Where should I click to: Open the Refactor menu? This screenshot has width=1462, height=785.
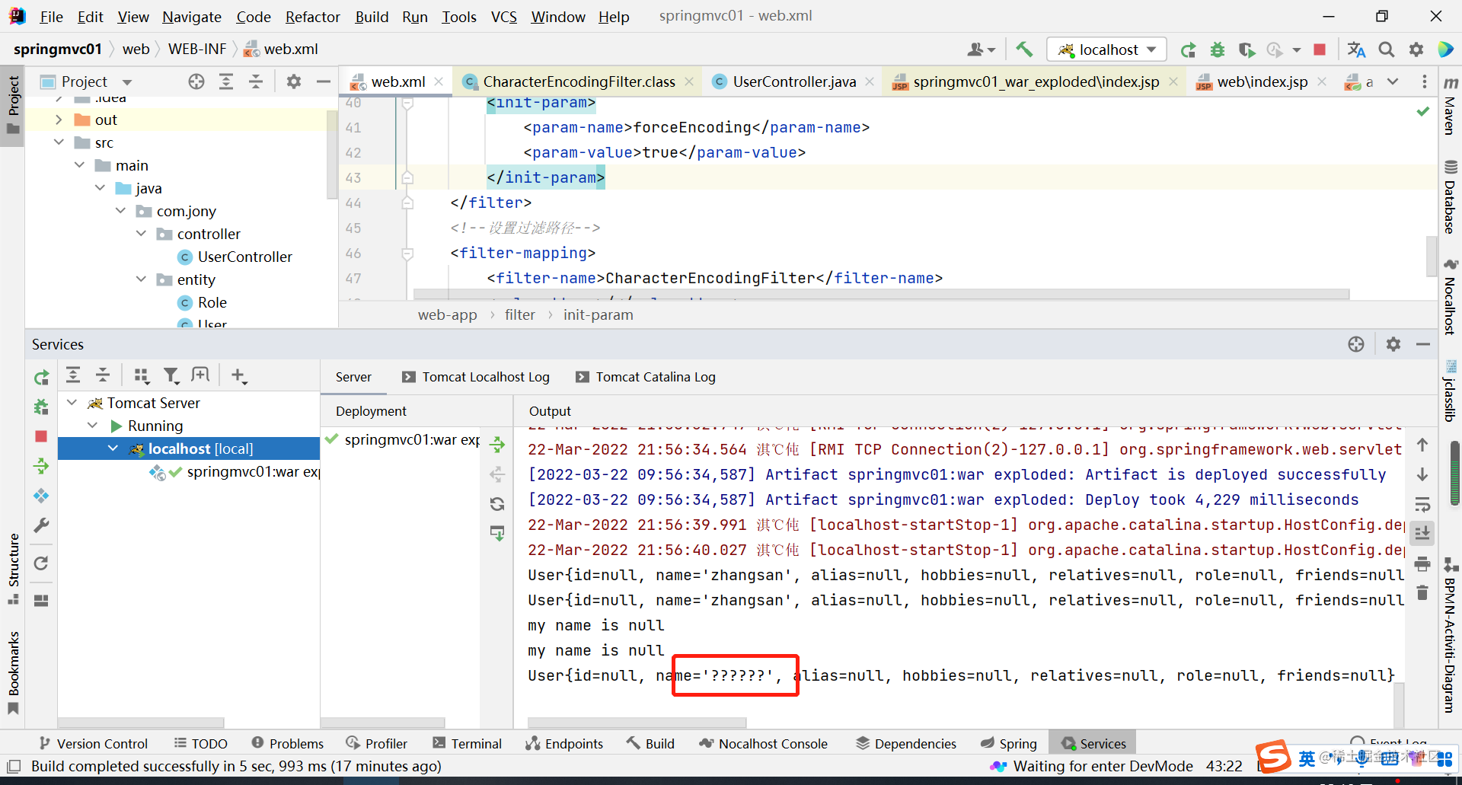tap(313, 17)
